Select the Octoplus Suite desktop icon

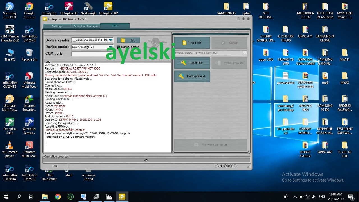pyautogui.click(x=10, y=126)
